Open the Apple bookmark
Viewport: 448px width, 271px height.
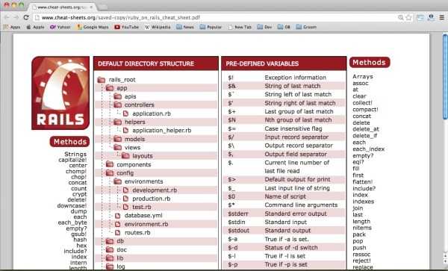[35, 27]
